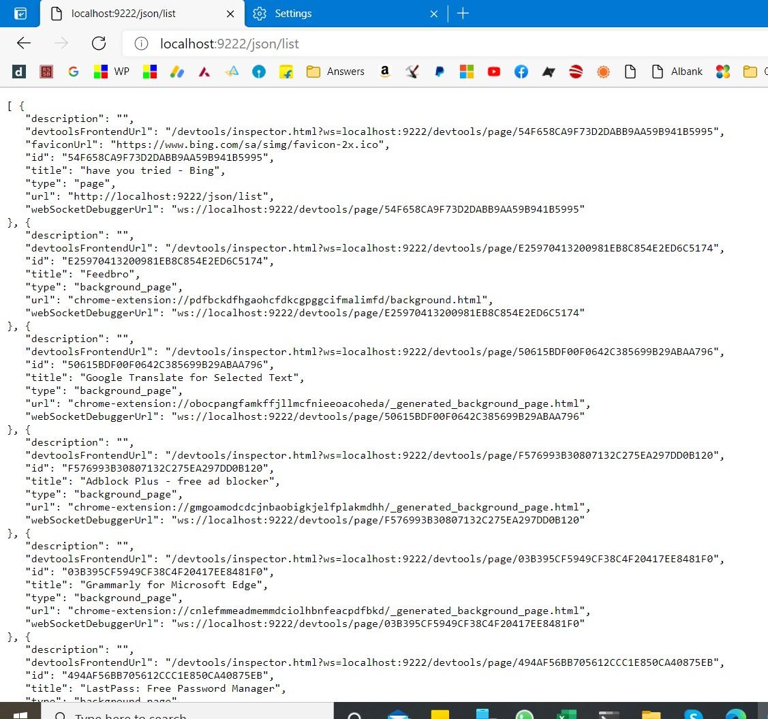Click the Bing favicon URL text

(x=247, y=144)
